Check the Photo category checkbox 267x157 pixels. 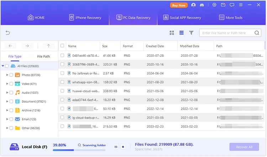click(x=11, y=75)
